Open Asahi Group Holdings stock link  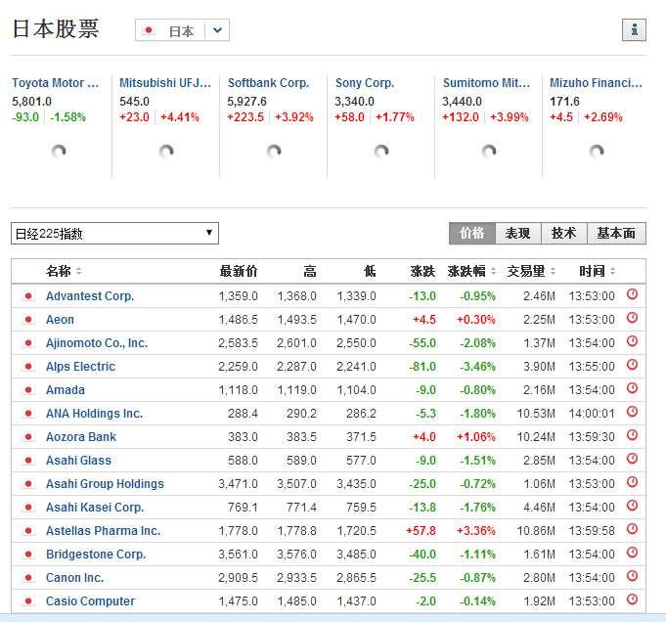(105, 484)
